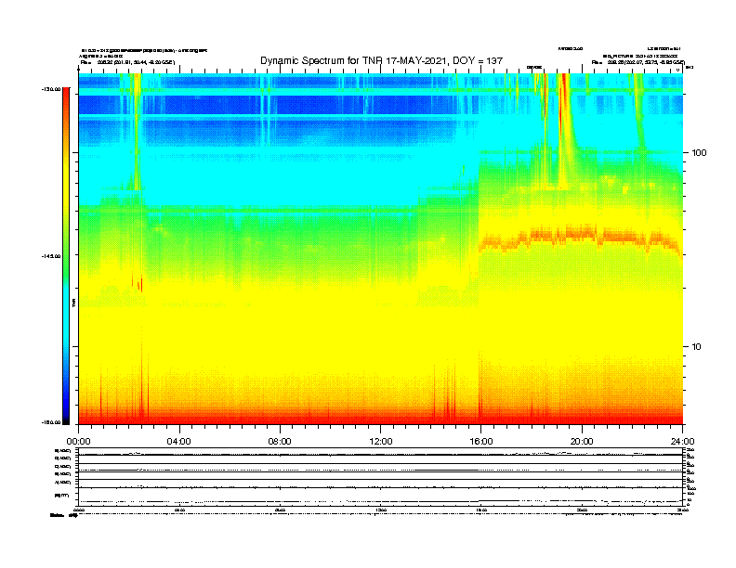Select the 04:00 time axis label
This screenshot has width=736, height=568.
179,441
